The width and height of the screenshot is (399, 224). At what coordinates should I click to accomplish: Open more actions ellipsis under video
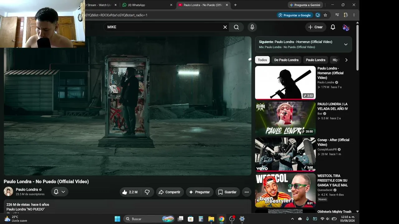point(247,192)
